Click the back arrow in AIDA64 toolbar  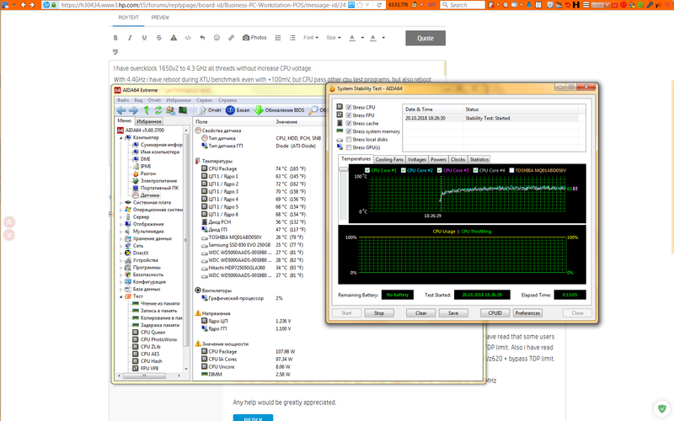[121, 110]
